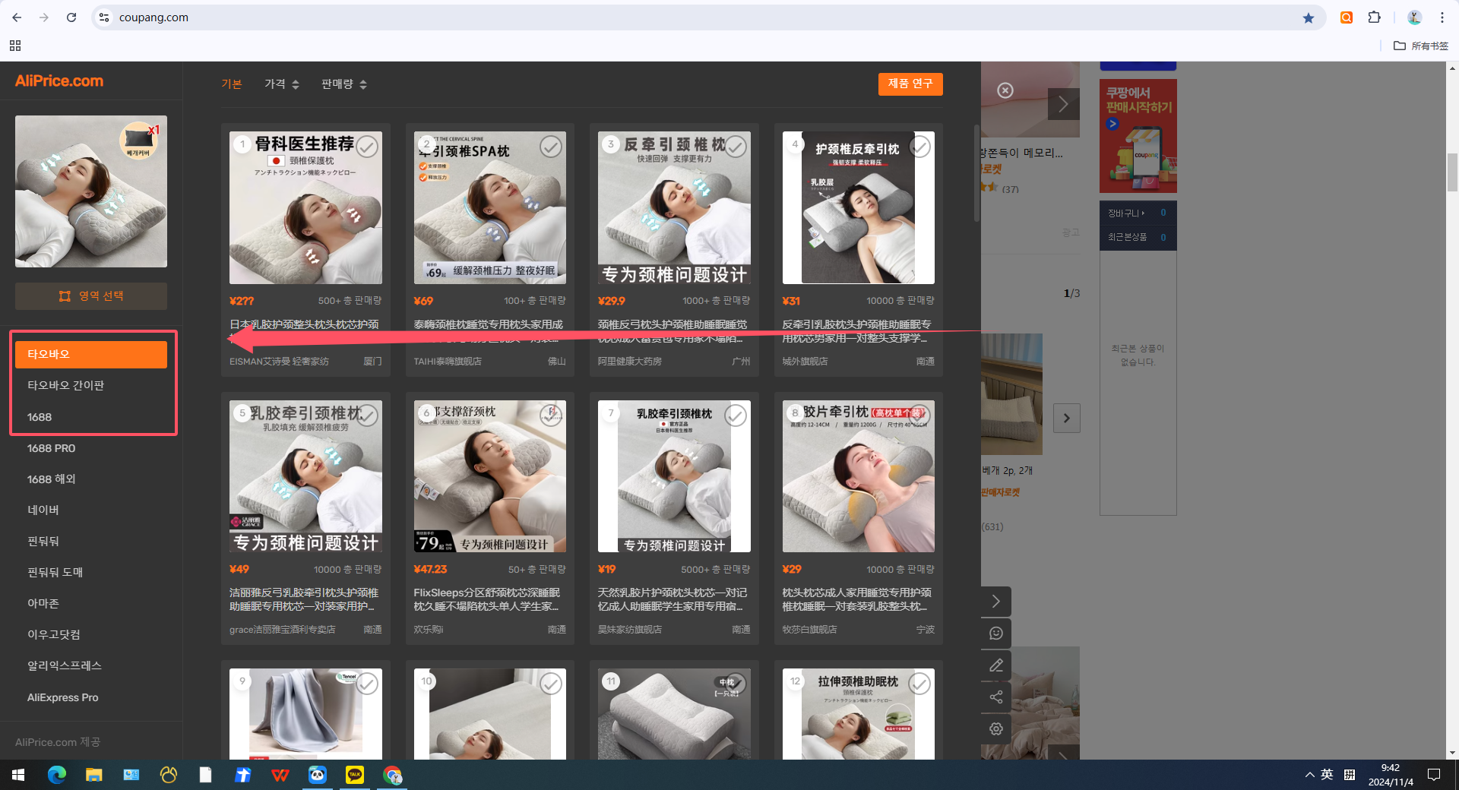Screen dimensions: 1459x790
Task: Open Windows Start menu
Action: click(18, 775)
